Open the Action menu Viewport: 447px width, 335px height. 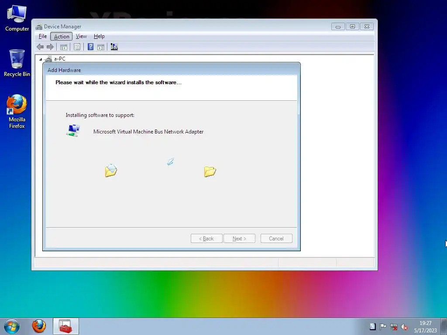[61, 37]
